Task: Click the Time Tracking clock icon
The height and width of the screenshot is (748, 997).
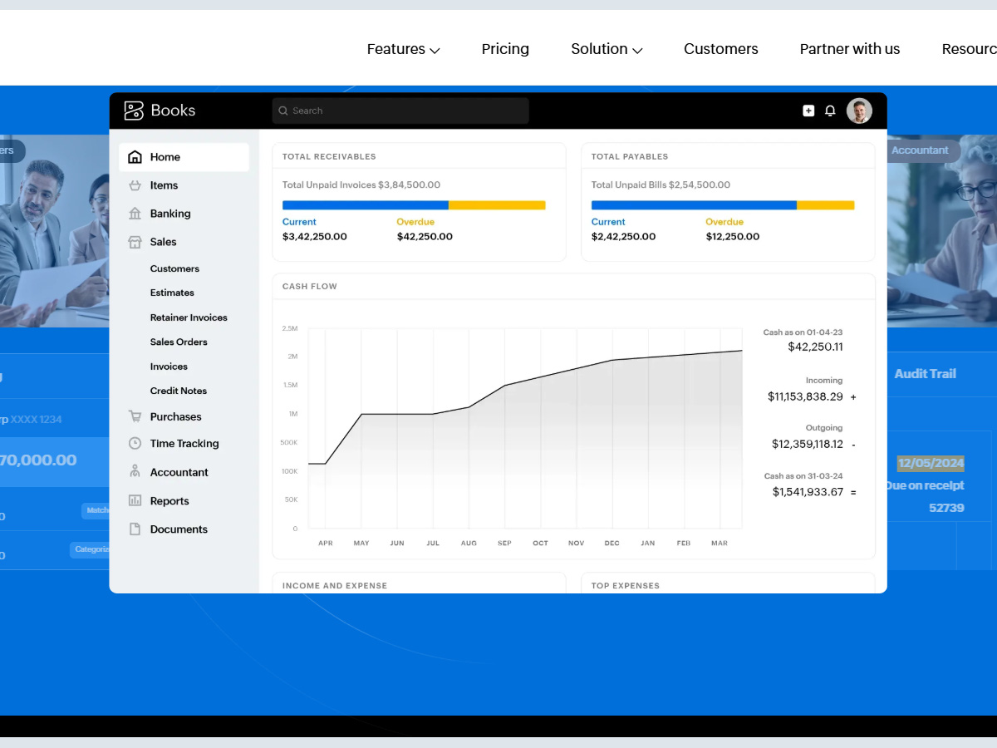Action: tap(135, 444)
